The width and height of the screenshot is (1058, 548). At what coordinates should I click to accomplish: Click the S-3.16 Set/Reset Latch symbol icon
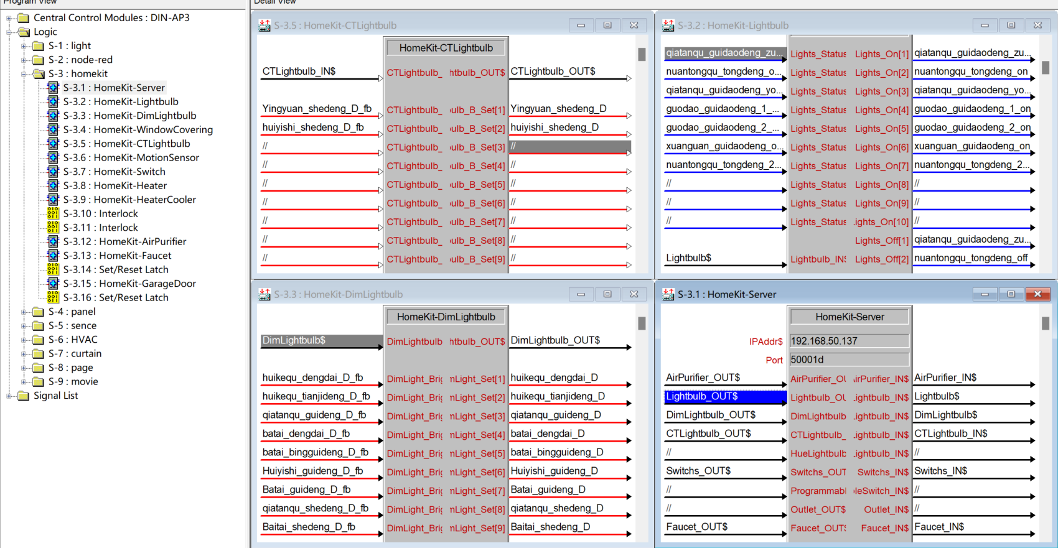pyautogui.click(x=54, y=297)
